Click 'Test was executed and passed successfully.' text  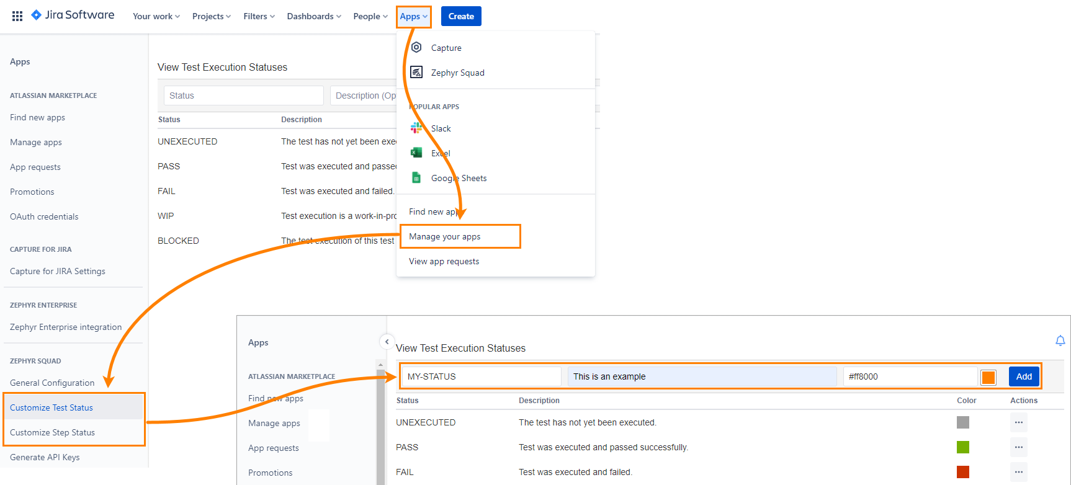click(604, 447)
